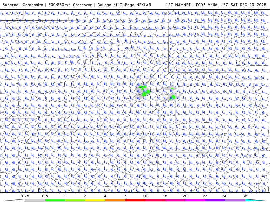
Task: Click the Supercell Composite title text
Action: pos(23,5)
